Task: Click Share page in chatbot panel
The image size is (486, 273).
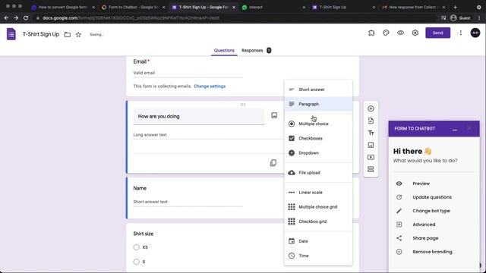Action: pyautogui.click(x=425, y=238)
